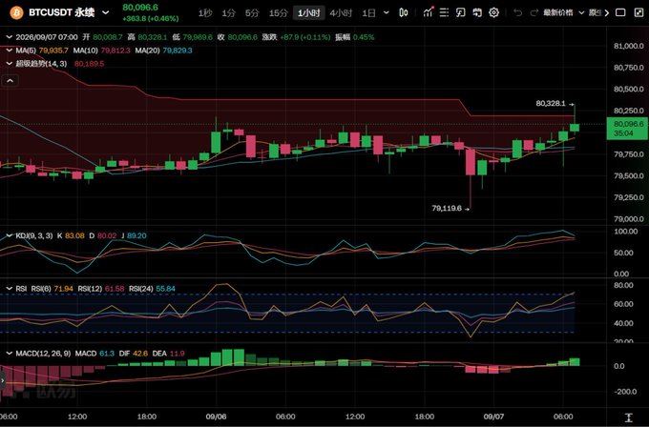Open the candlestick chart type icon
The height and width of the screenshot is (427, 649).
coord(404,12)
